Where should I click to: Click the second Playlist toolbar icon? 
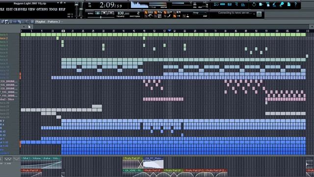(x=7, y=22)
